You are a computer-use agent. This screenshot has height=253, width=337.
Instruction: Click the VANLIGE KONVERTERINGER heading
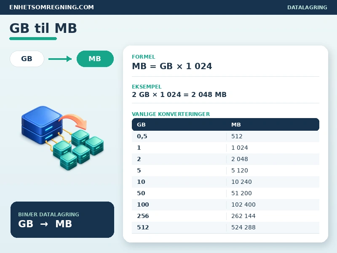171,114
